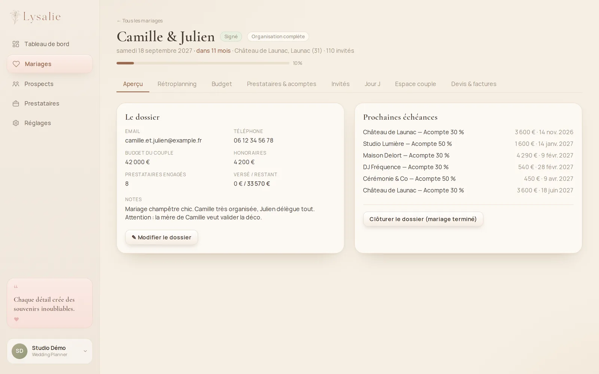This screenshot has height=374, width=599.
Task: Click the honoraires value 4 200 €
Action: pyautogui.click(x=244, y=162)
